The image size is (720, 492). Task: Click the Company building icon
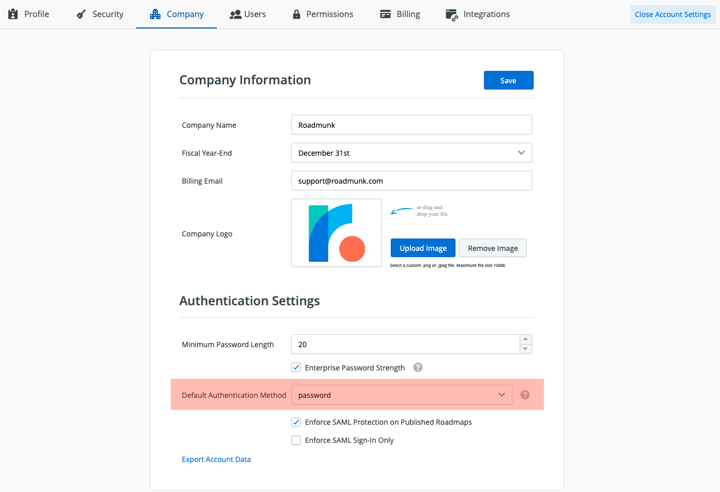point(155,14)
